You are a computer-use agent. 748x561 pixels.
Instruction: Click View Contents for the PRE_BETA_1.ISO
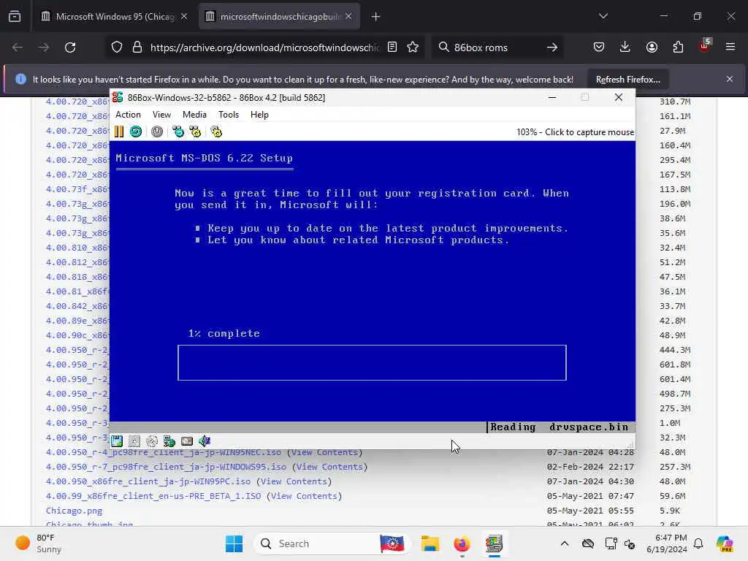click(x=305, y=496)
